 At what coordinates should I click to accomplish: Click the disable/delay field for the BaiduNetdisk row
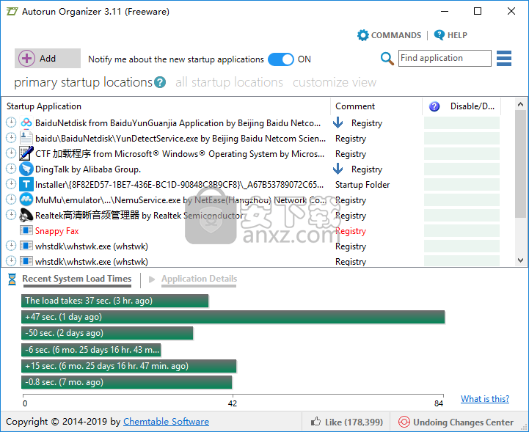461,123
